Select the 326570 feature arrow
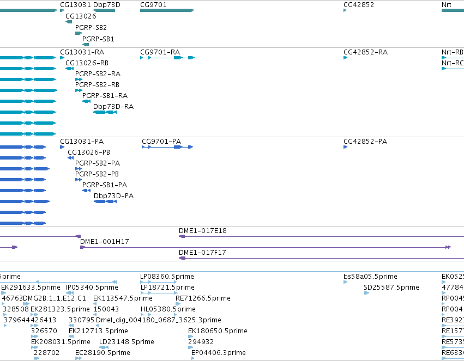The height and width of the screenshot is (361, 464). [34, 336]
